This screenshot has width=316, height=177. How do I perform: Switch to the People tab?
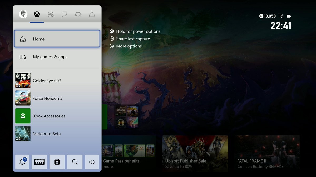pos(51,14)
